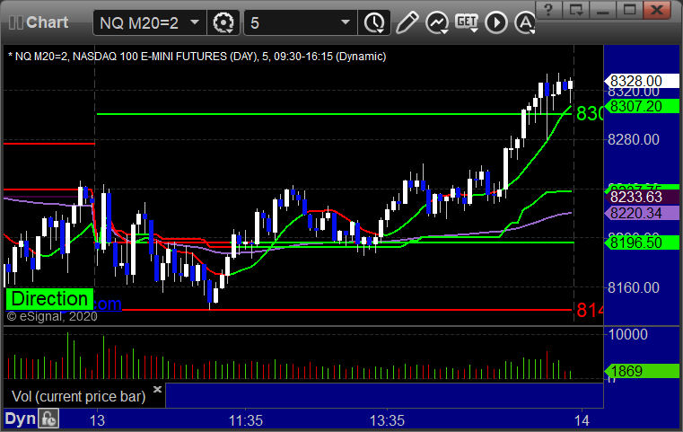Open the alerts 'A' icon

click(525, 22)
